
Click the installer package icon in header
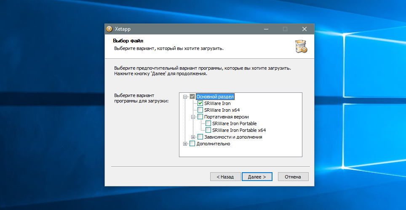[301, 47]
